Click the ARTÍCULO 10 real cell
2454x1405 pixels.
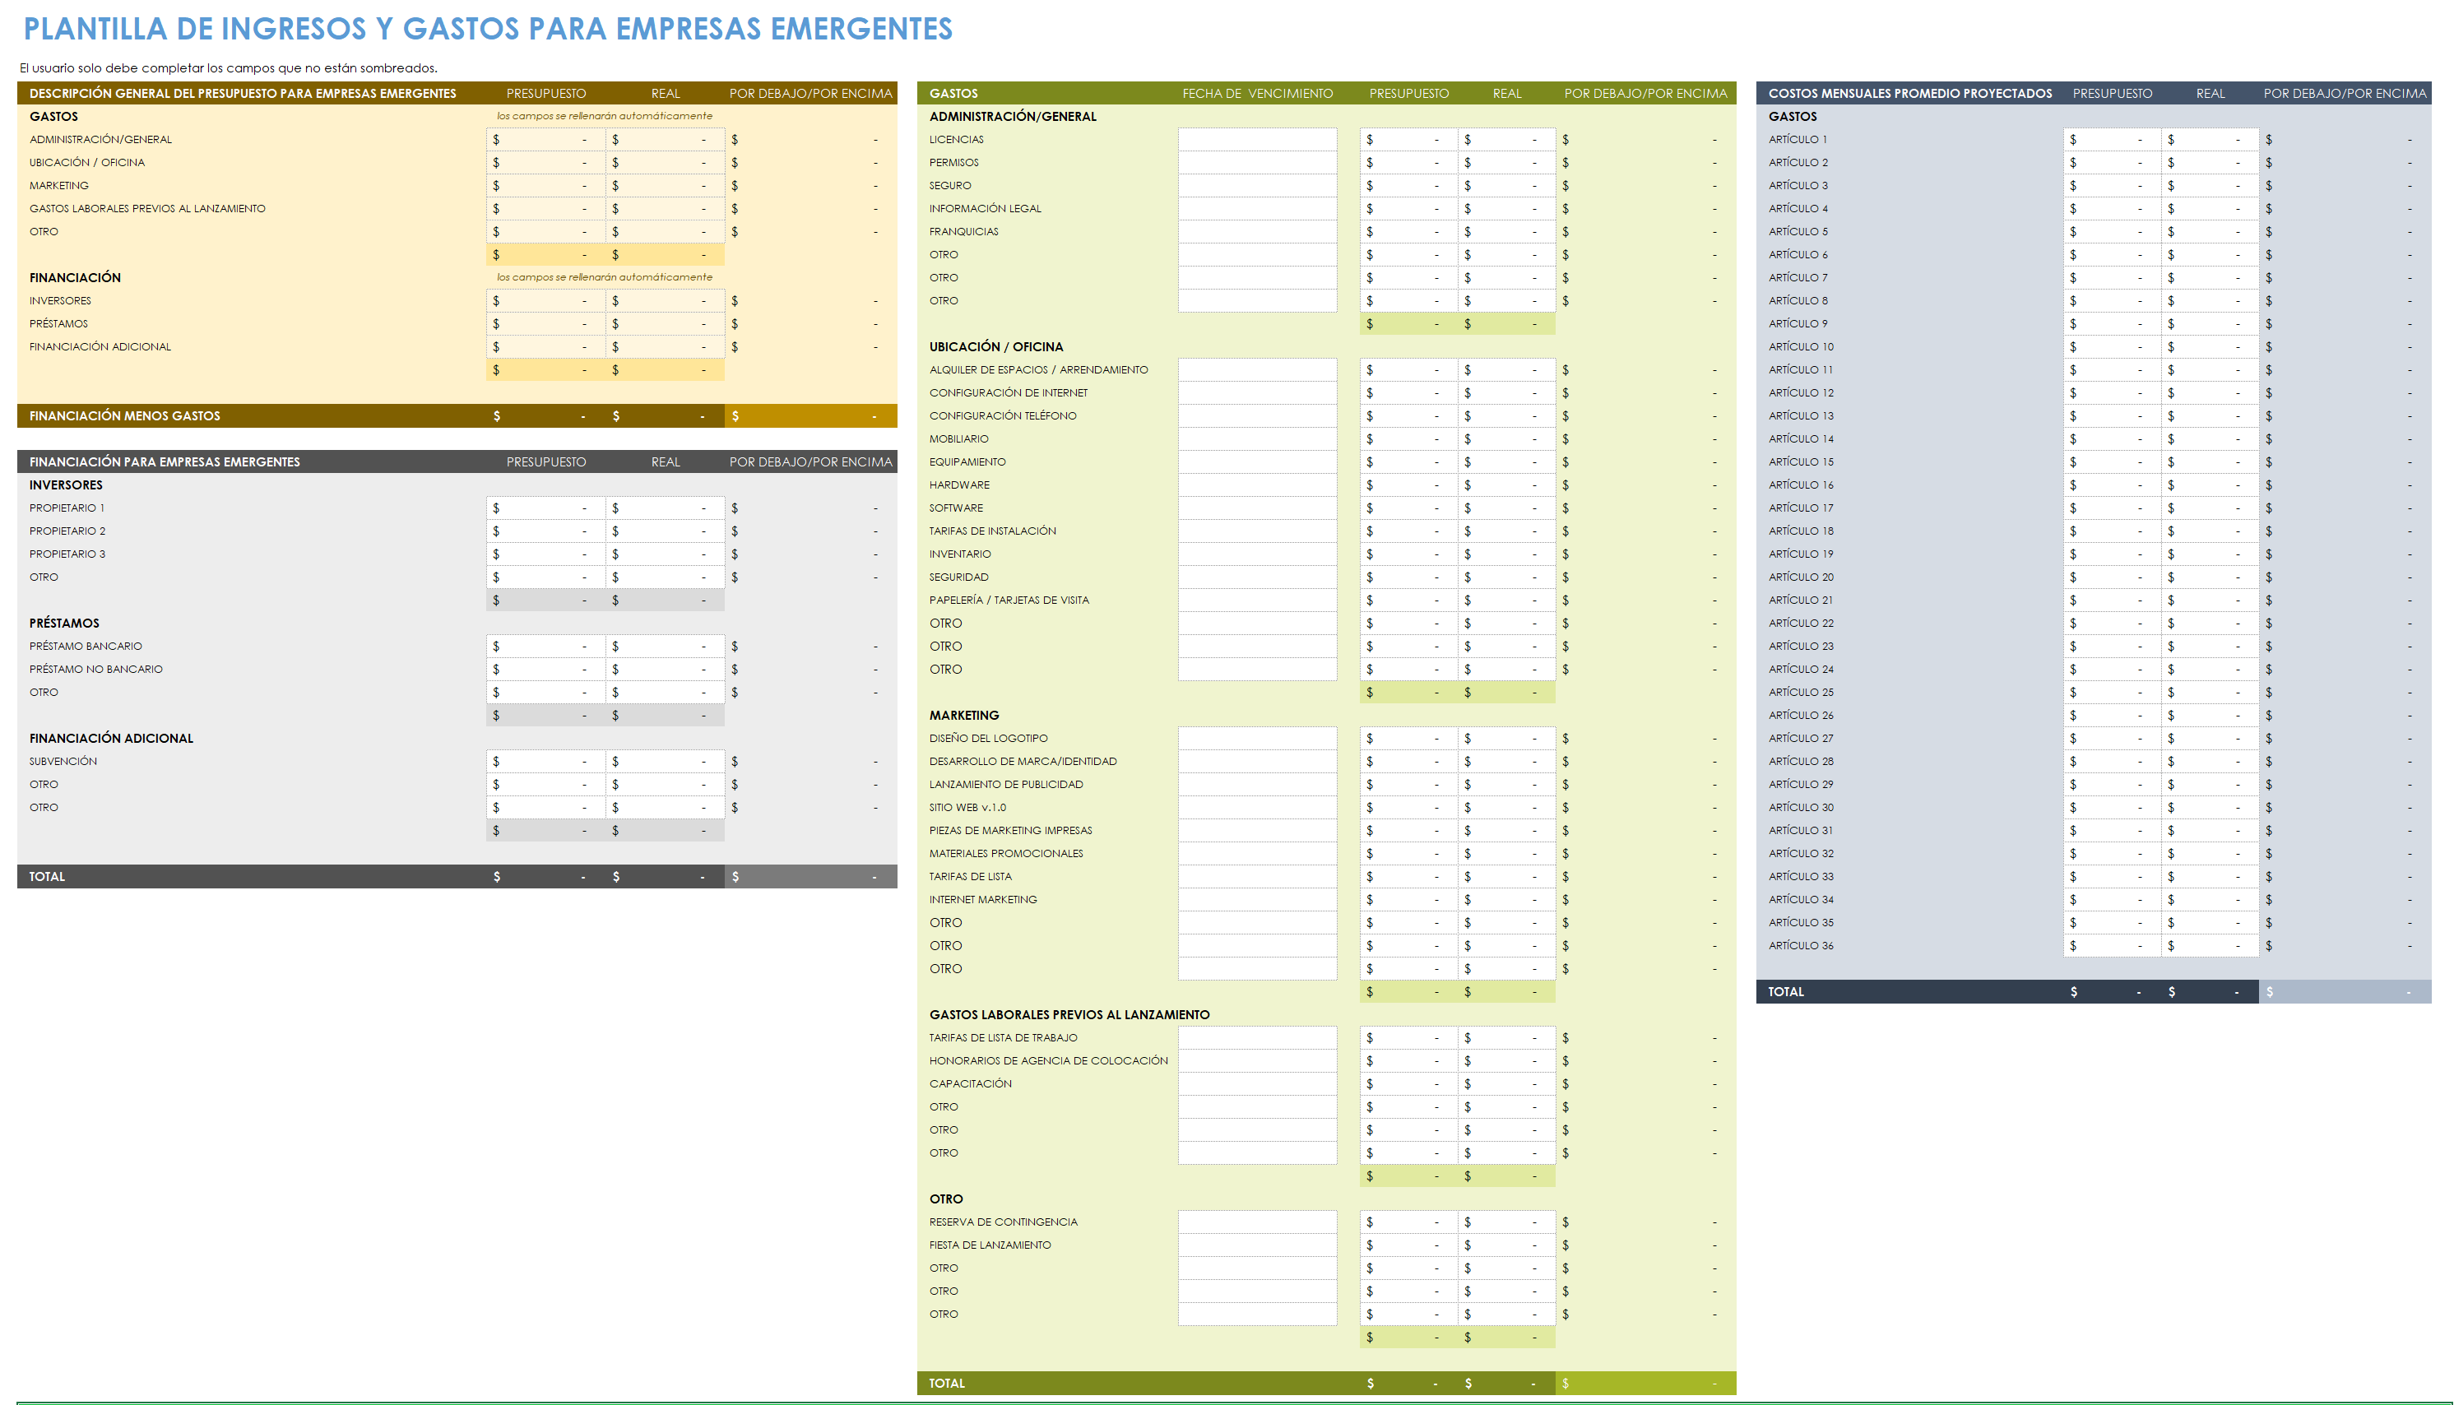2210,347
